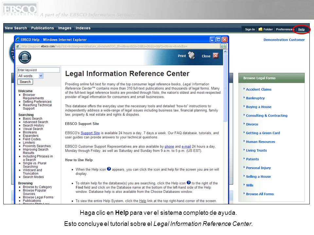Screen dimensions: 314x235
Task: Click the Search button in help sidebar
Action: pyautogui.click(x=25, y=82)
